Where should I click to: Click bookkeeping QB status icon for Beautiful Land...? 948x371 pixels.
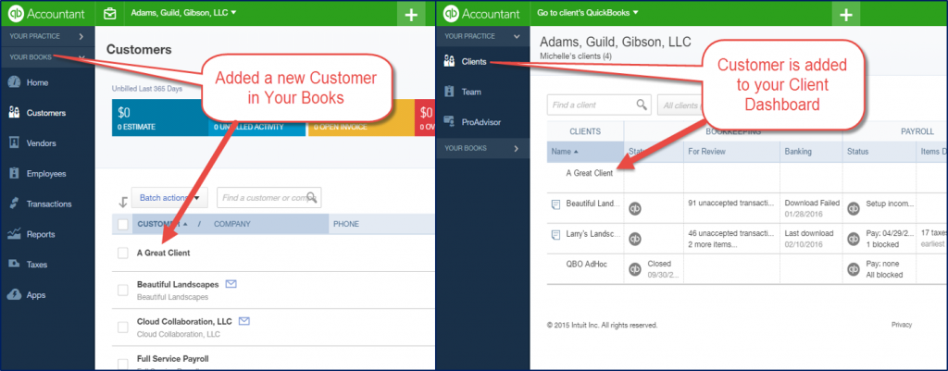635,209
